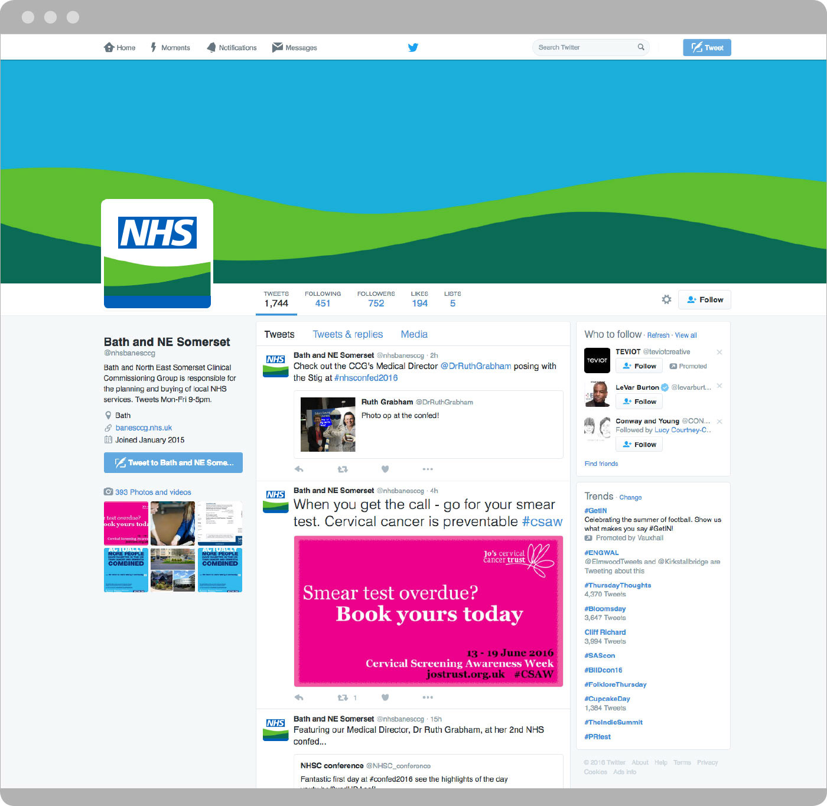Viewport: 827px width, 806px height.
Task: Open the pink smear test photo thumbnail
Action: (126, 523)
